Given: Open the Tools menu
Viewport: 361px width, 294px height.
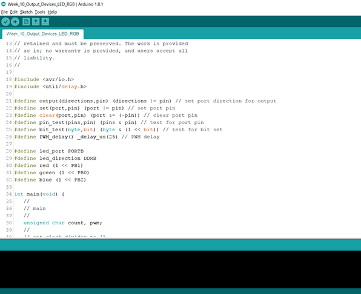Looking at the screenshot, I should 40,12.
